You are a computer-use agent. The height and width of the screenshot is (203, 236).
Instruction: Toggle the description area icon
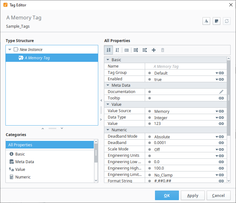click(127, 50)
